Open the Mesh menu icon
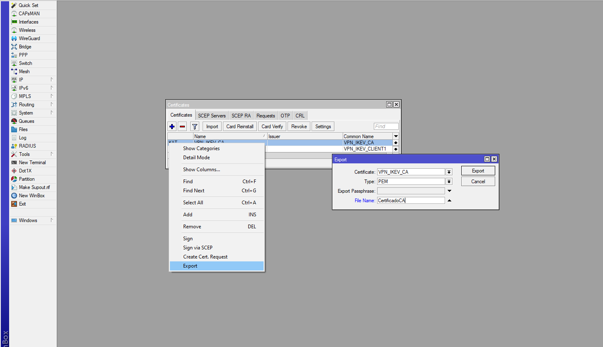603x347 pixels. [14, 72]
